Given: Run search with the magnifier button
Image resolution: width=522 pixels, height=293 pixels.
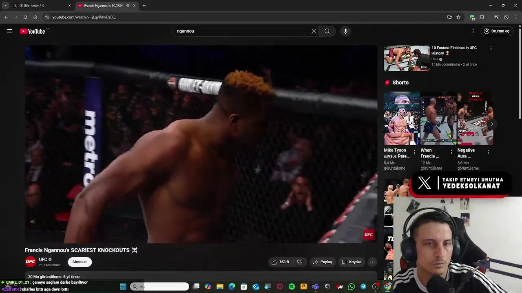Looking at the screenshot, I should point(327,31).
